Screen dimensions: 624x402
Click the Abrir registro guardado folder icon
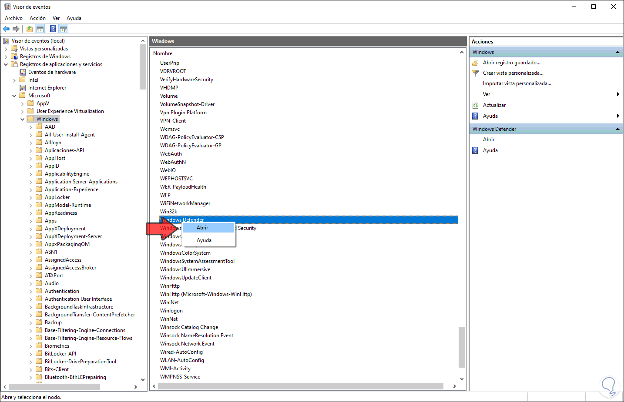(x=475, y=63)
